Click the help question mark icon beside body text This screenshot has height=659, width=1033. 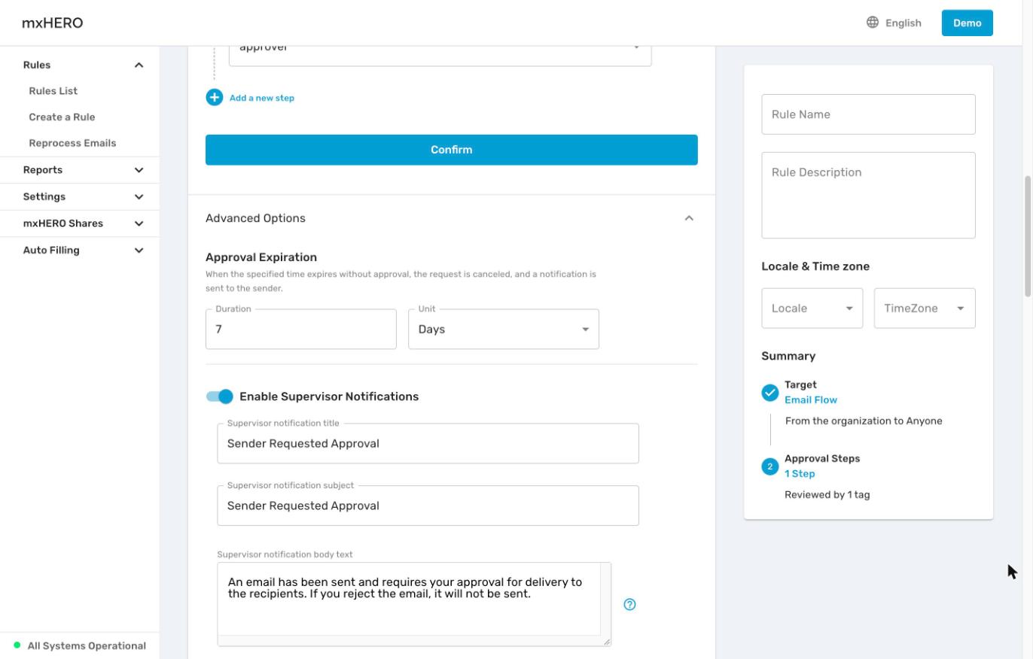pyautogui.click(x=630, y=604)
